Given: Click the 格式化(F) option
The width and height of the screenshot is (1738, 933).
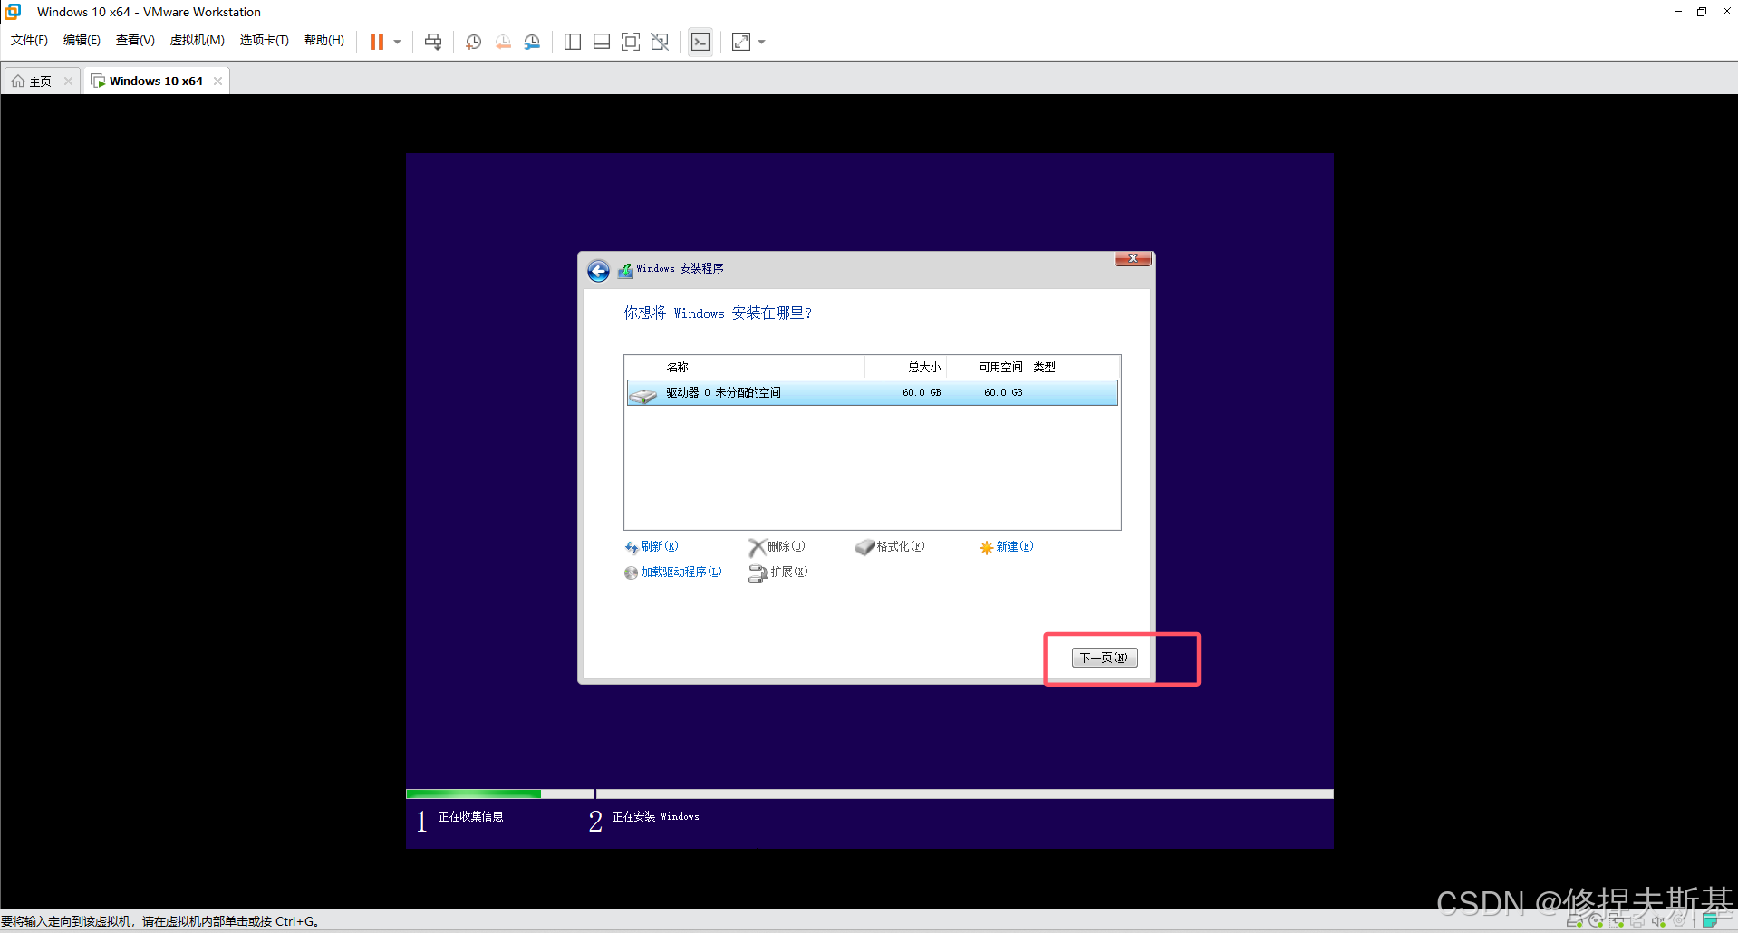Looking at the screenshot, I should [890, 547].
